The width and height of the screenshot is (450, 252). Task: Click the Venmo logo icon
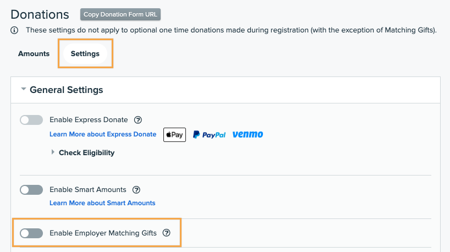point(248,135)
